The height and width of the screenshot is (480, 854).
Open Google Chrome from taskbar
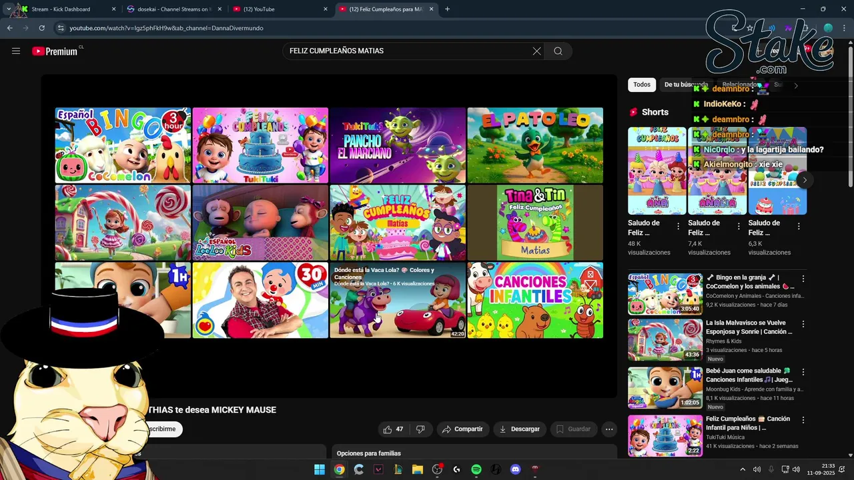[x=339, y=469]
